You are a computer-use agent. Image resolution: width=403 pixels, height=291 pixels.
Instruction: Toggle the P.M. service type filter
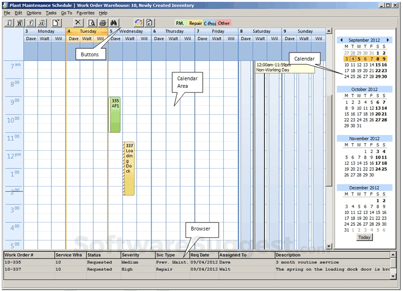pos(180,23)
